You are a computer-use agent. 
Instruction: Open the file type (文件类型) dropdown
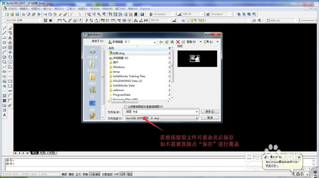tap(162, 118)
